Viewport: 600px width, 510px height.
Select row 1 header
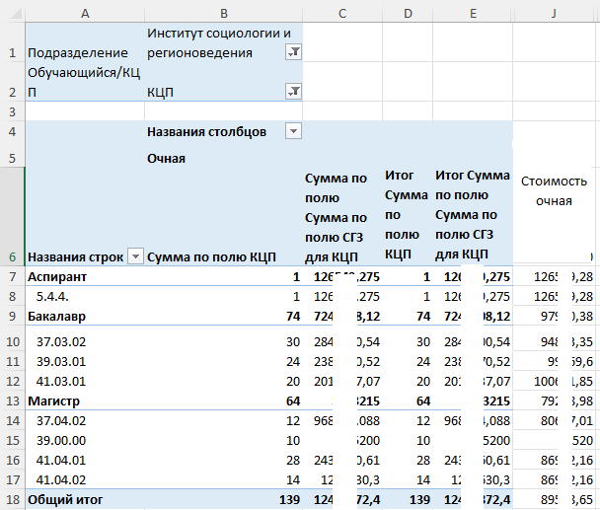pos(12,42)
